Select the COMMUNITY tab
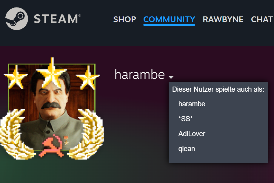Image resolution: width=274 pixels, height=183 pixels. [169, 19]
